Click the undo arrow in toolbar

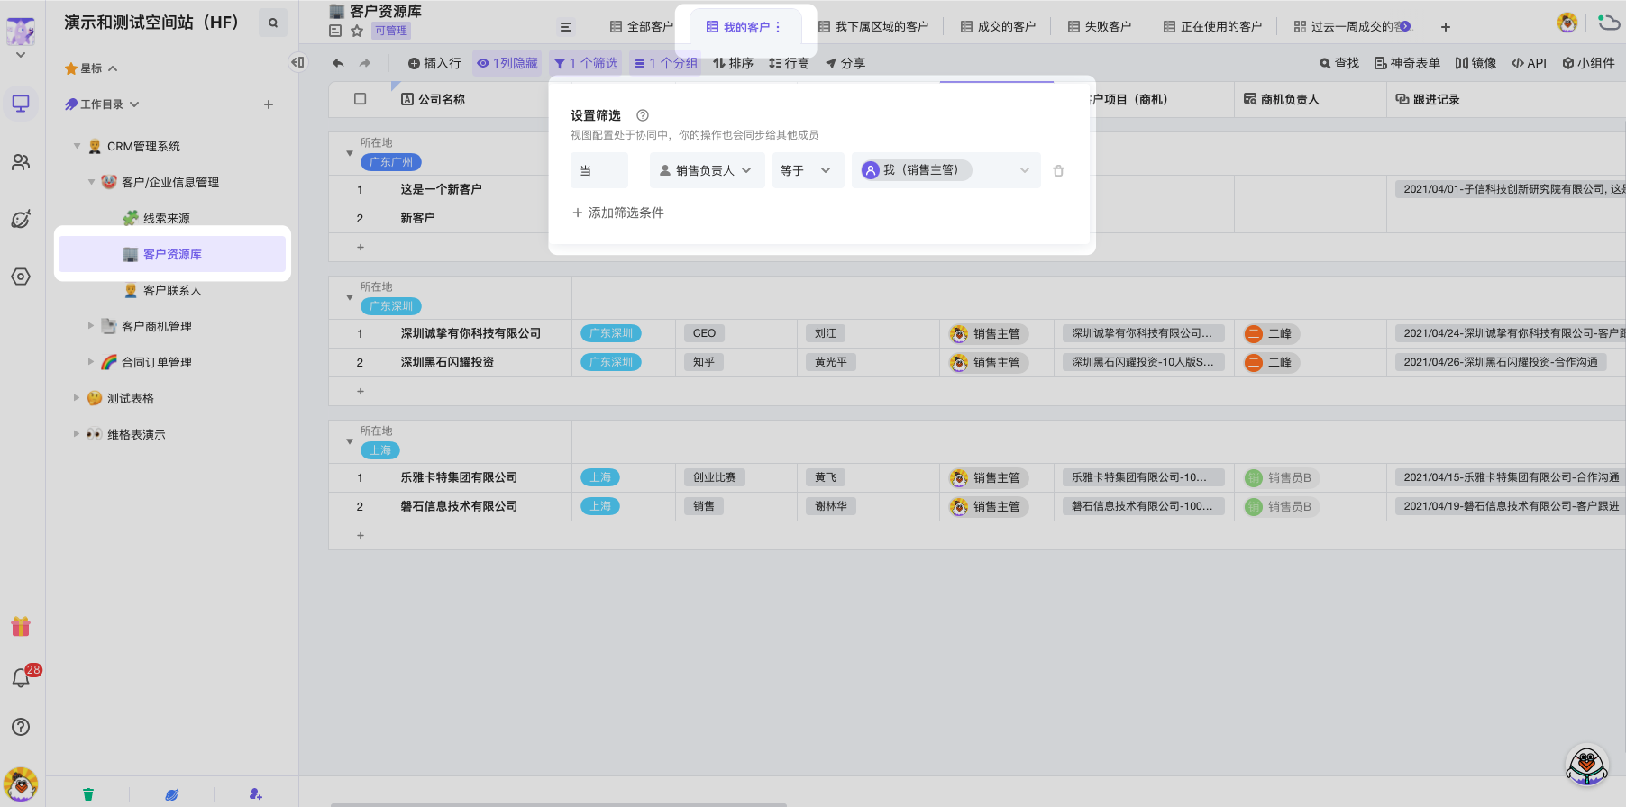click(x=338, y=63)
